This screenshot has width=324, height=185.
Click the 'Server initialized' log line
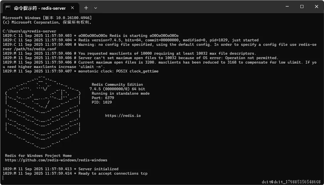coord(61,169)
